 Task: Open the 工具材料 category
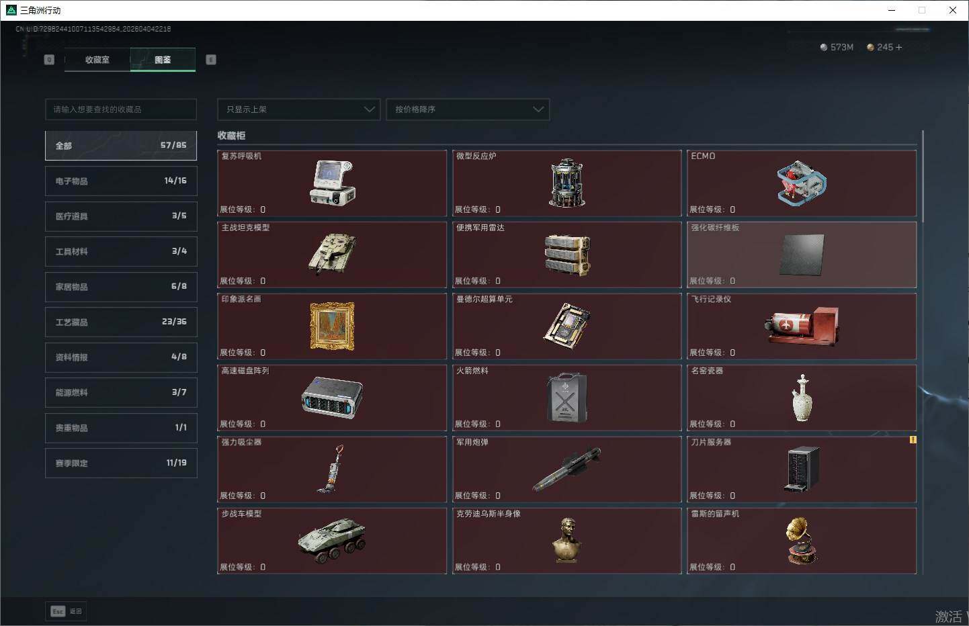tap(121, 252)
